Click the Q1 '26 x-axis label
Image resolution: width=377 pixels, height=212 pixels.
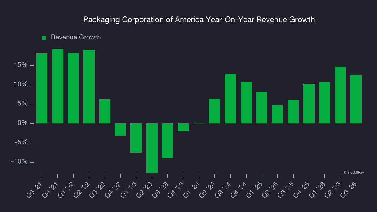pyautogui.click(x=317, y=190)
